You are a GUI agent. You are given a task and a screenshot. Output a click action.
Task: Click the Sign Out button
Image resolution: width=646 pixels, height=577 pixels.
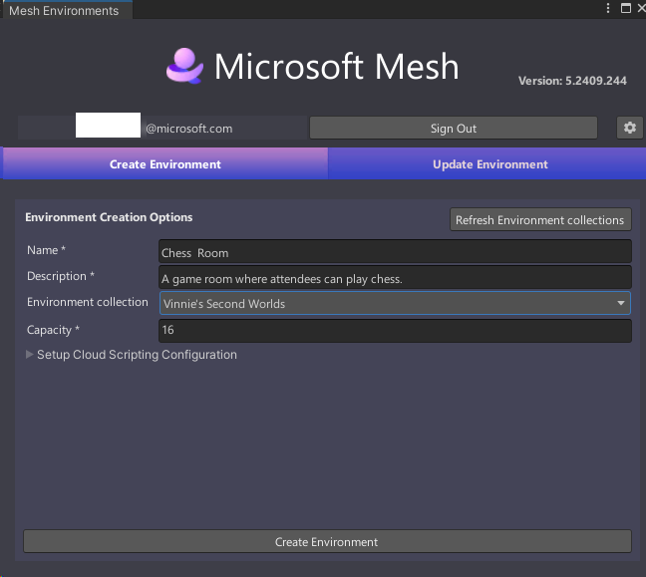click(454, 129)
